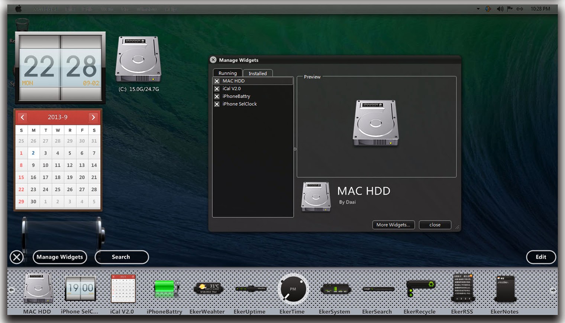This screenshot has height=323, width=565.
Task: Select greyed date 31 in the calendar
Action: point(94,141)
